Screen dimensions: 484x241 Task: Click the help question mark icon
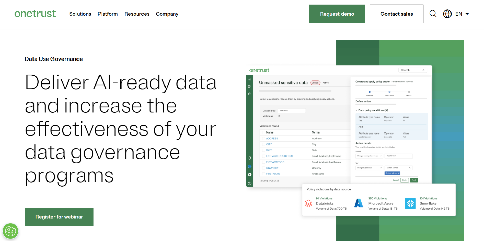[250, 183]
